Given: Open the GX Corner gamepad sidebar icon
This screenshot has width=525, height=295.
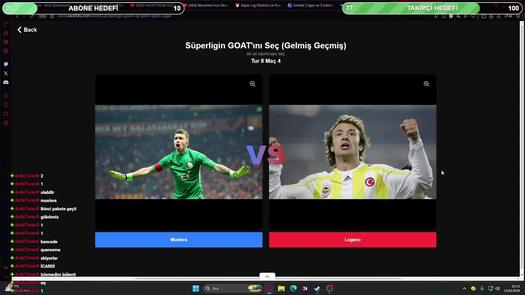Looking at the screenshot, I should click(6, 33).
